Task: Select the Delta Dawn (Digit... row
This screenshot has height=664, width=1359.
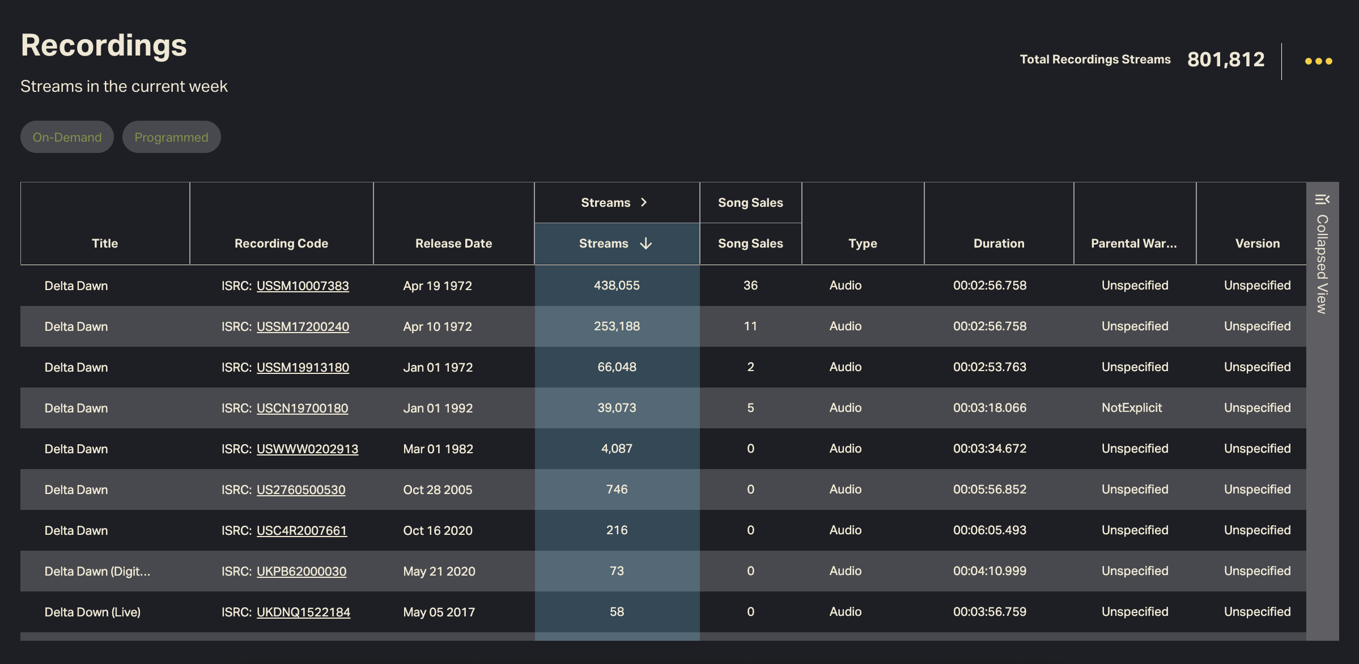Action: click(97, 571)
